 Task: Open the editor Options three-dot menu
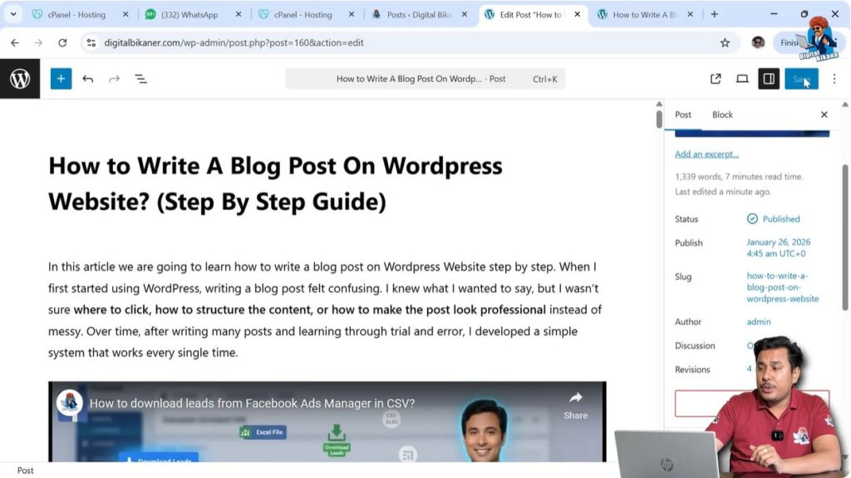click(834, 79)
